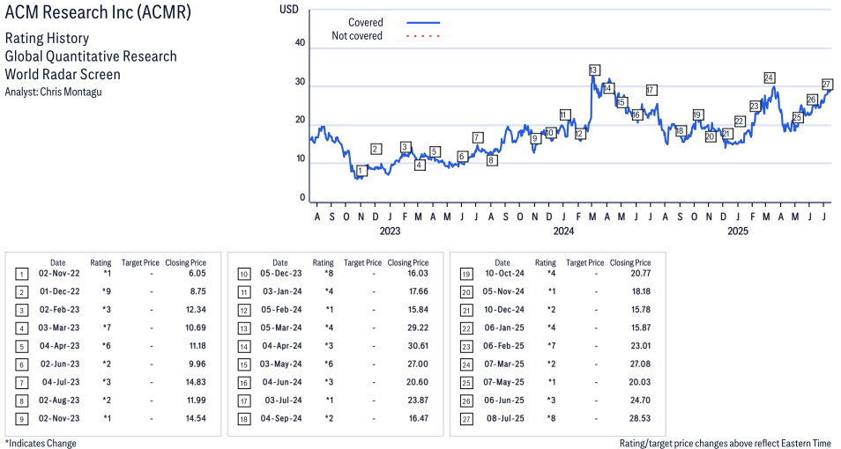Click the closing price 15.87
The image size is (841, 449).
640,328
